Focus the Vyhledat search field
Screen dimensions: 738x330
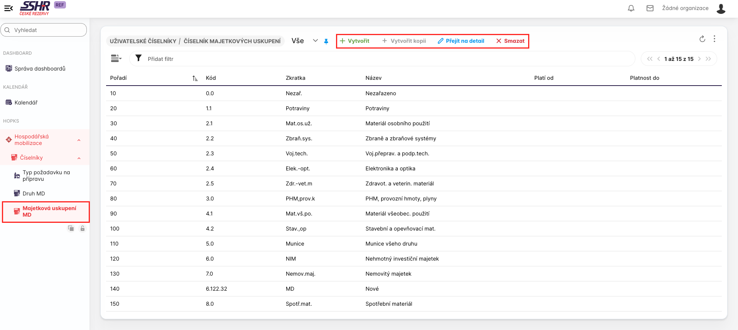coord(46,30)
